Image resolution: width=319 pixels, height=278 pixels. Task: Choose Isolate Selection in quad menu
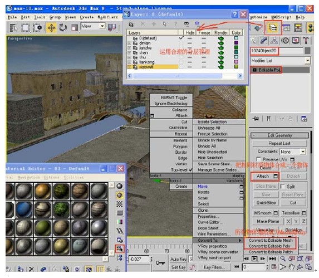[212, 121]
